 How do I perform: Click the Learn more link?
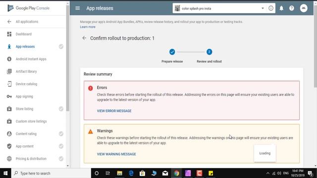[88, 27]
